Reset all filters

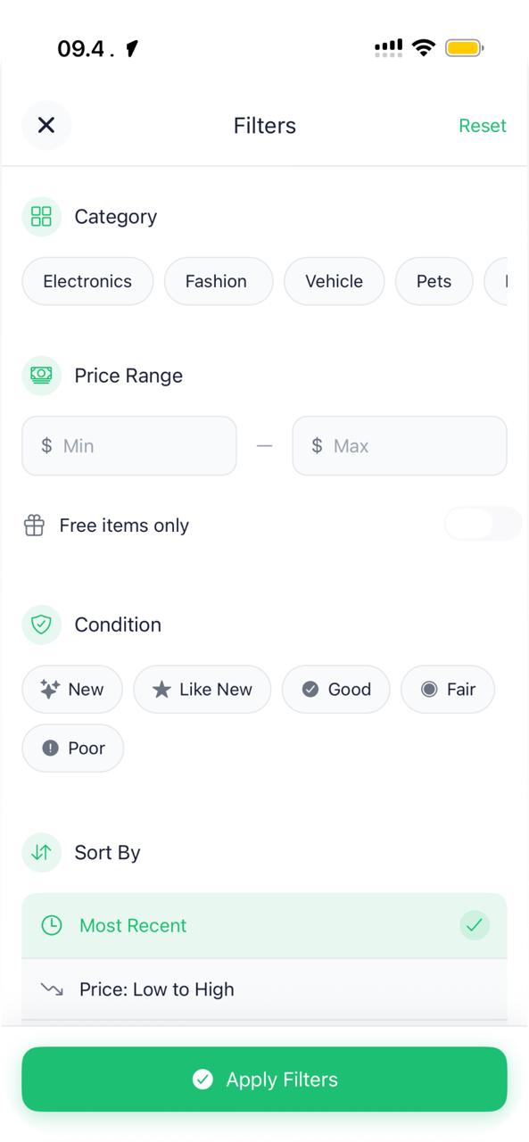click(x=483, y=125)
